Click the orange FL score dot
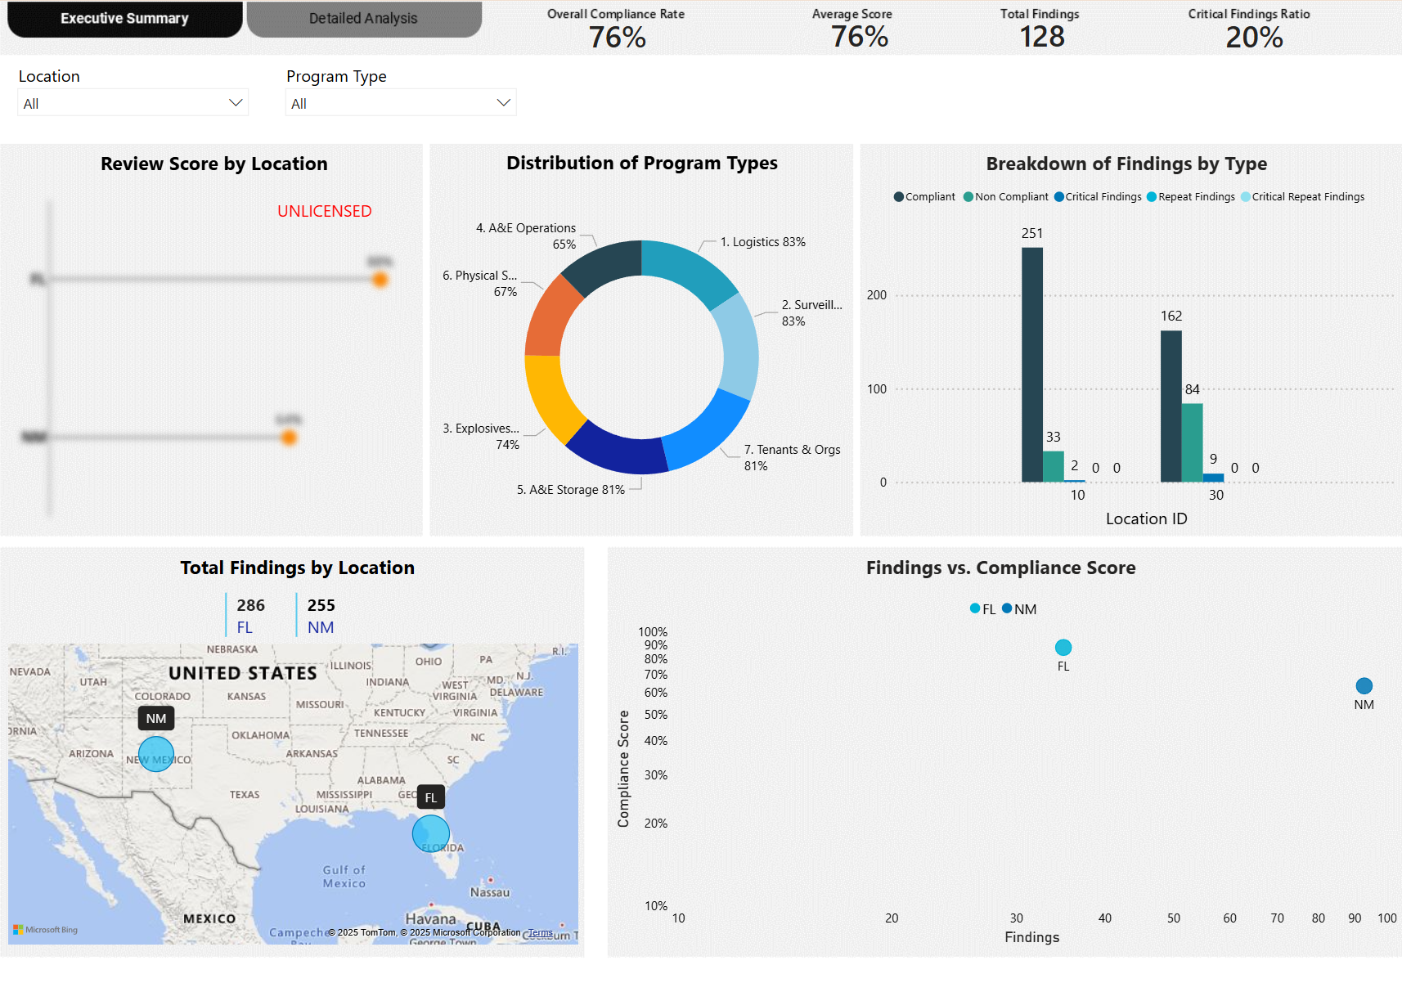Viewport: 1402px width, 992px height. [379, 280]
